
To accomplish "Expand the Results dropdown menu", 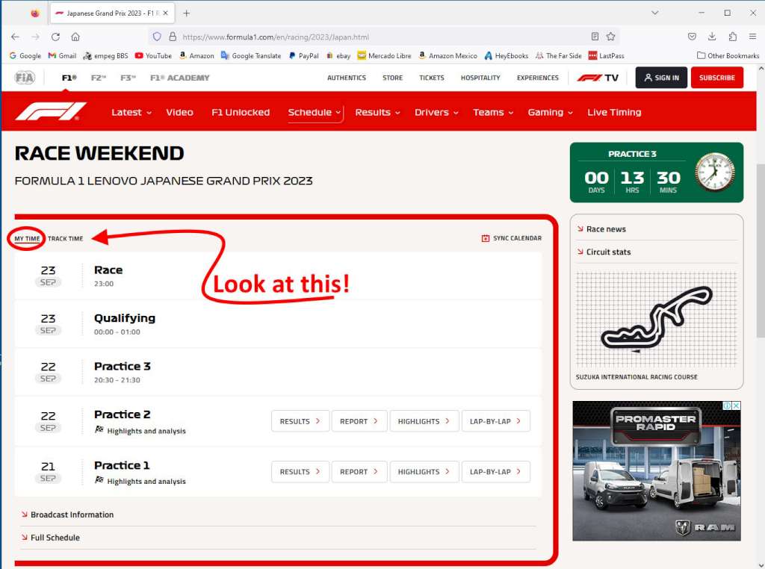I will 377,112.
